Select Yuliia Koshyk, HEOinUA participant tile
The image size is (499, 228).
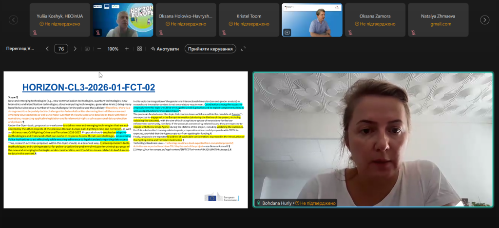click(60, 20)
